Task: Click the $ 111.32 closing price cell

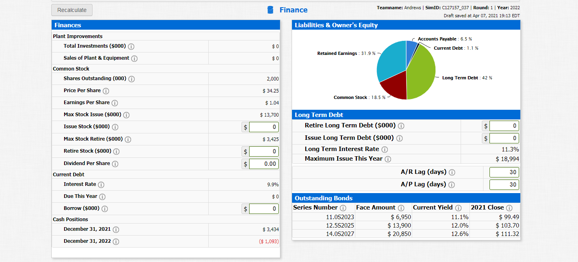Action: click(x=495, y=234)
